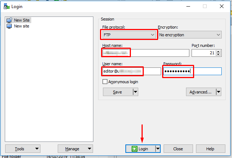Viewport: 232px width, 158px height.
Task: Click the monitor icon beside 'New site'
Action: point(9,26)
